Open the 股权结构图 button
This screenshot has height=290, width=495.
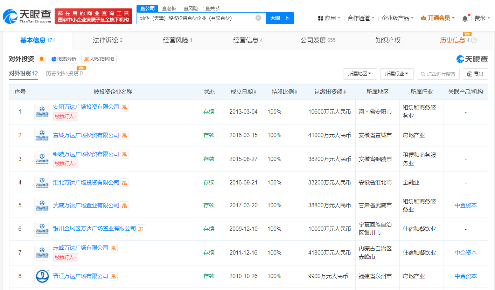(99, 59)
